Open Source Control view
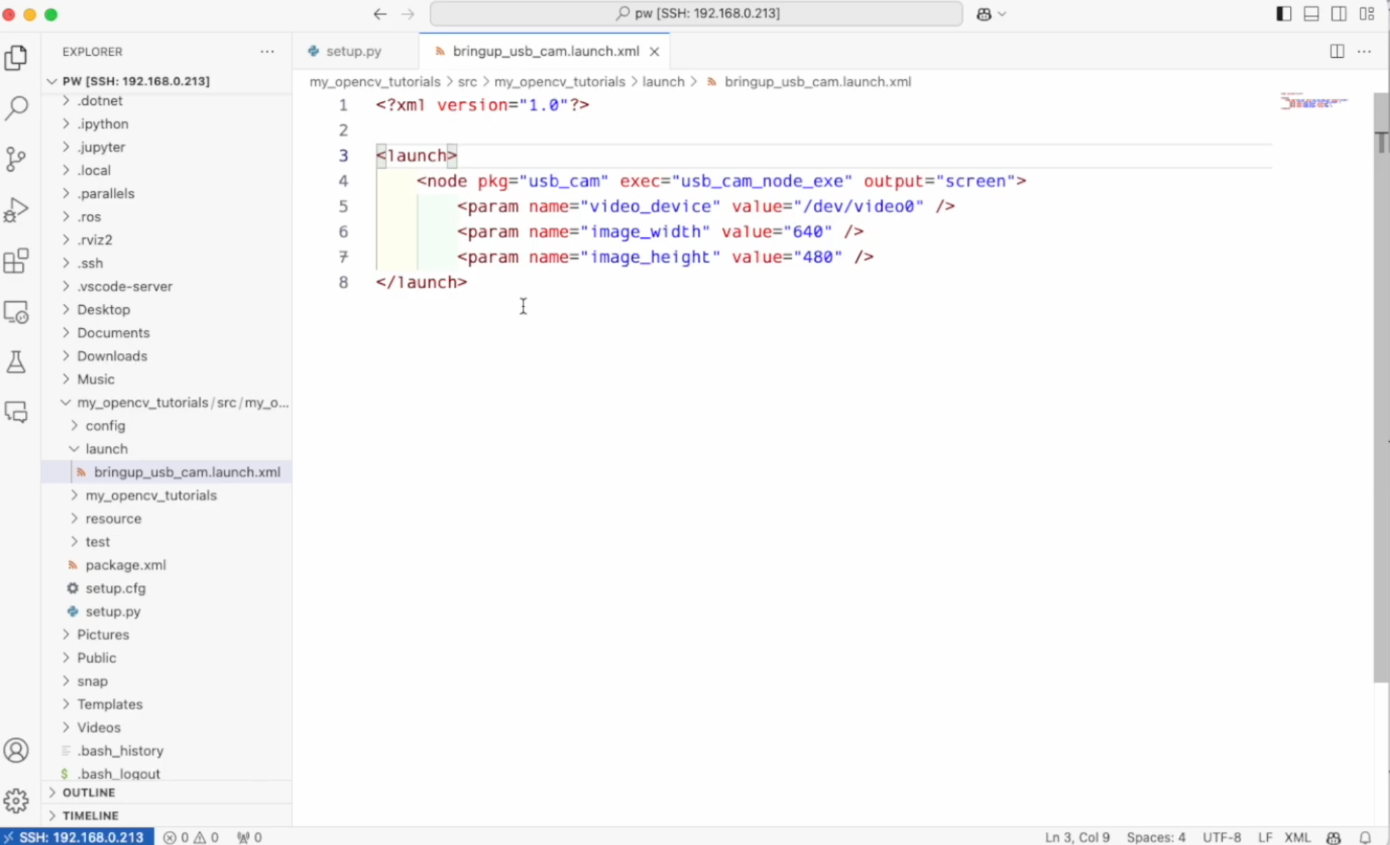This screenshot has height=845, width=1390. [16, 159]
